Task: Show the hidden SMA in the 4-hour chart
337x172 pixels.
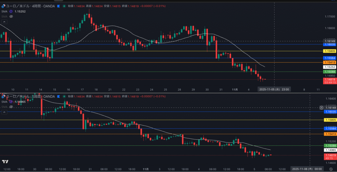Action: tap(11, 16)
